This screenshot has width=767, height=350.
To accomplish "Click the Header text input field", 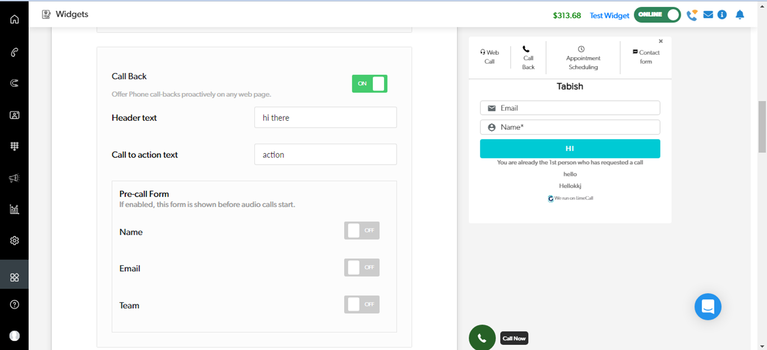I will 325,118.
